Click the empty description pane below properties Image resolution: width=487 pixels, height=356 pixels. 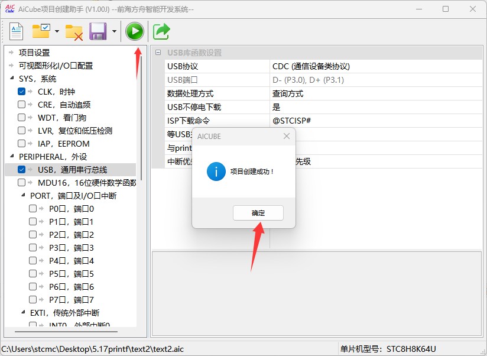(316, 293)
